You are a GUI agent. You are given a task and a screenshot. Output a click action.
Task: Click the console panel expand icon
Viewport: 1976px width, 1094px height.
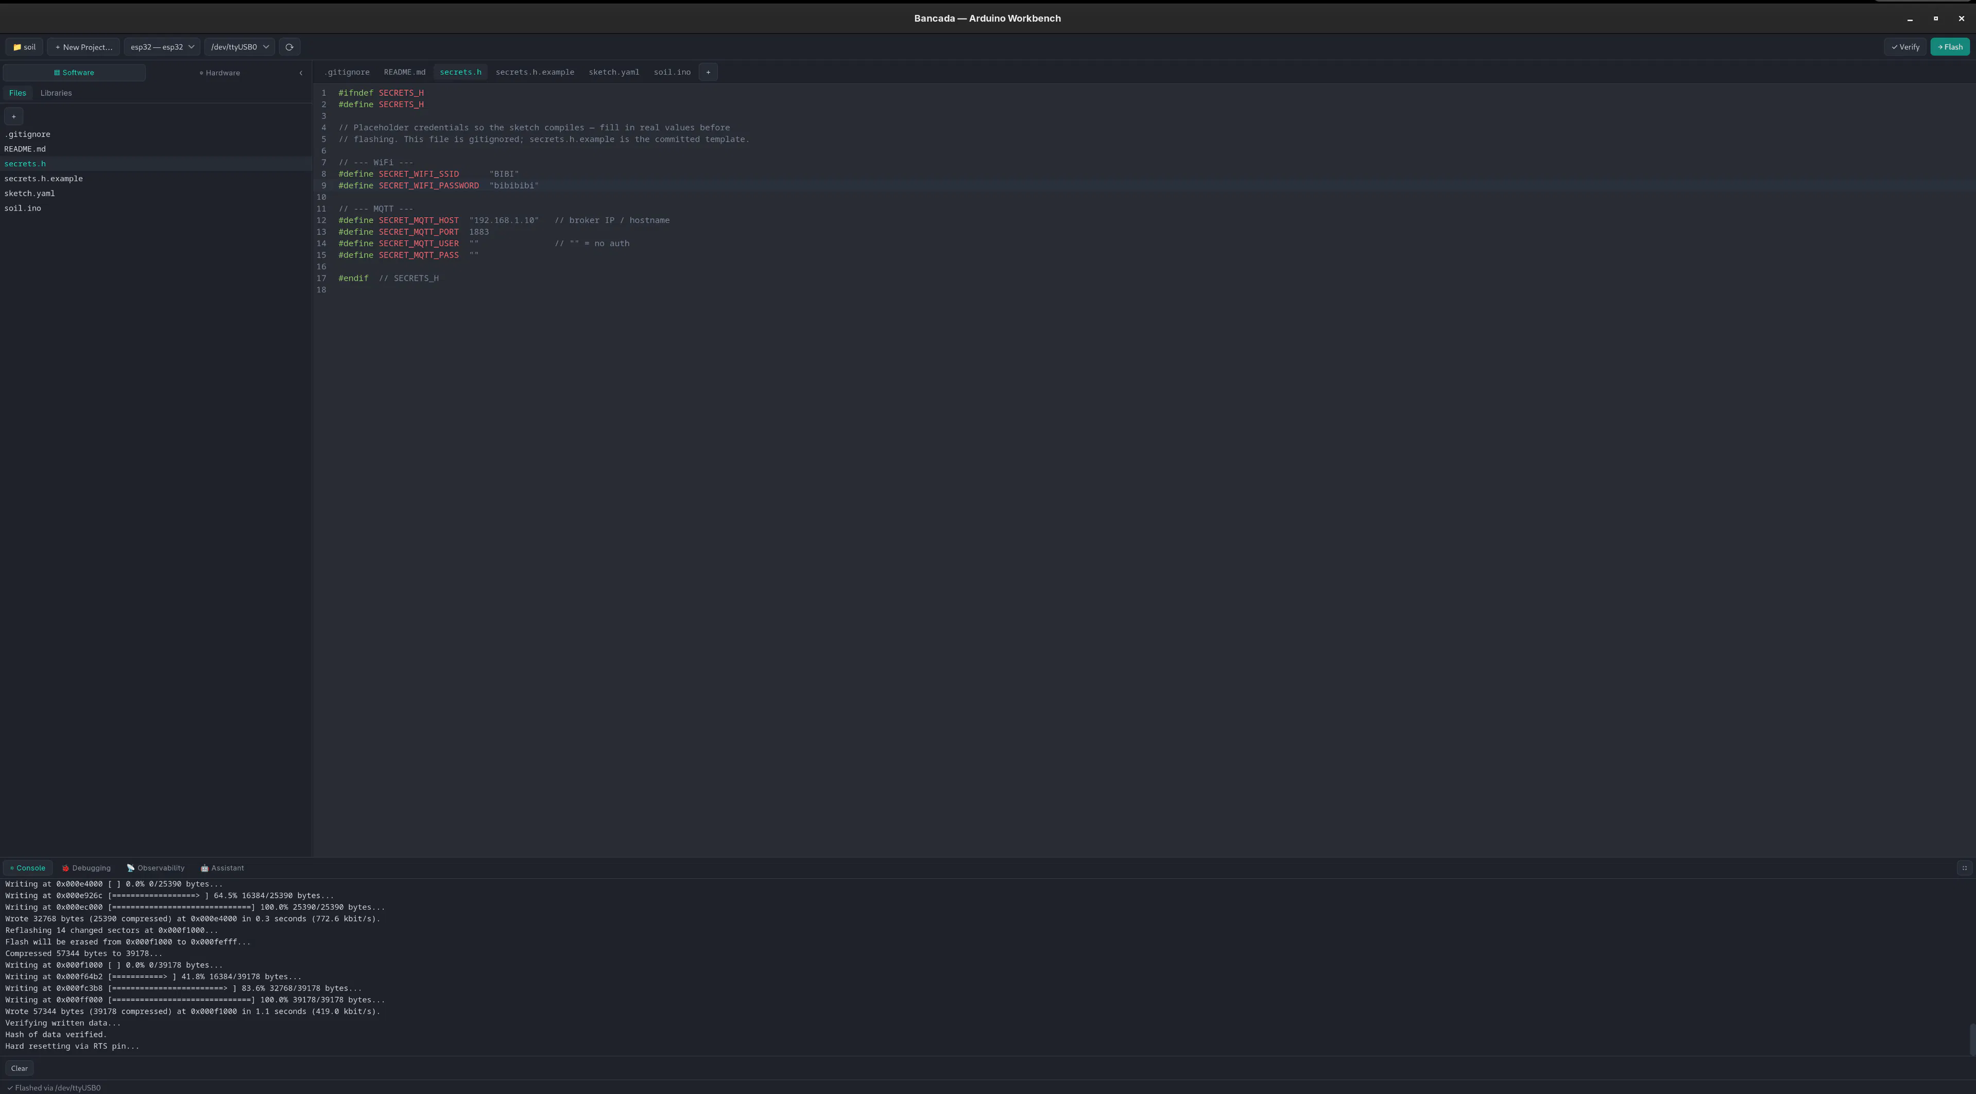click(x=1965, y=868)
